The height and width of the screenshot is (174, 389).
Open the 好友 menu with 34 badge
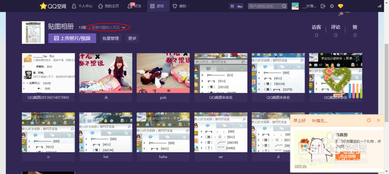135,6
